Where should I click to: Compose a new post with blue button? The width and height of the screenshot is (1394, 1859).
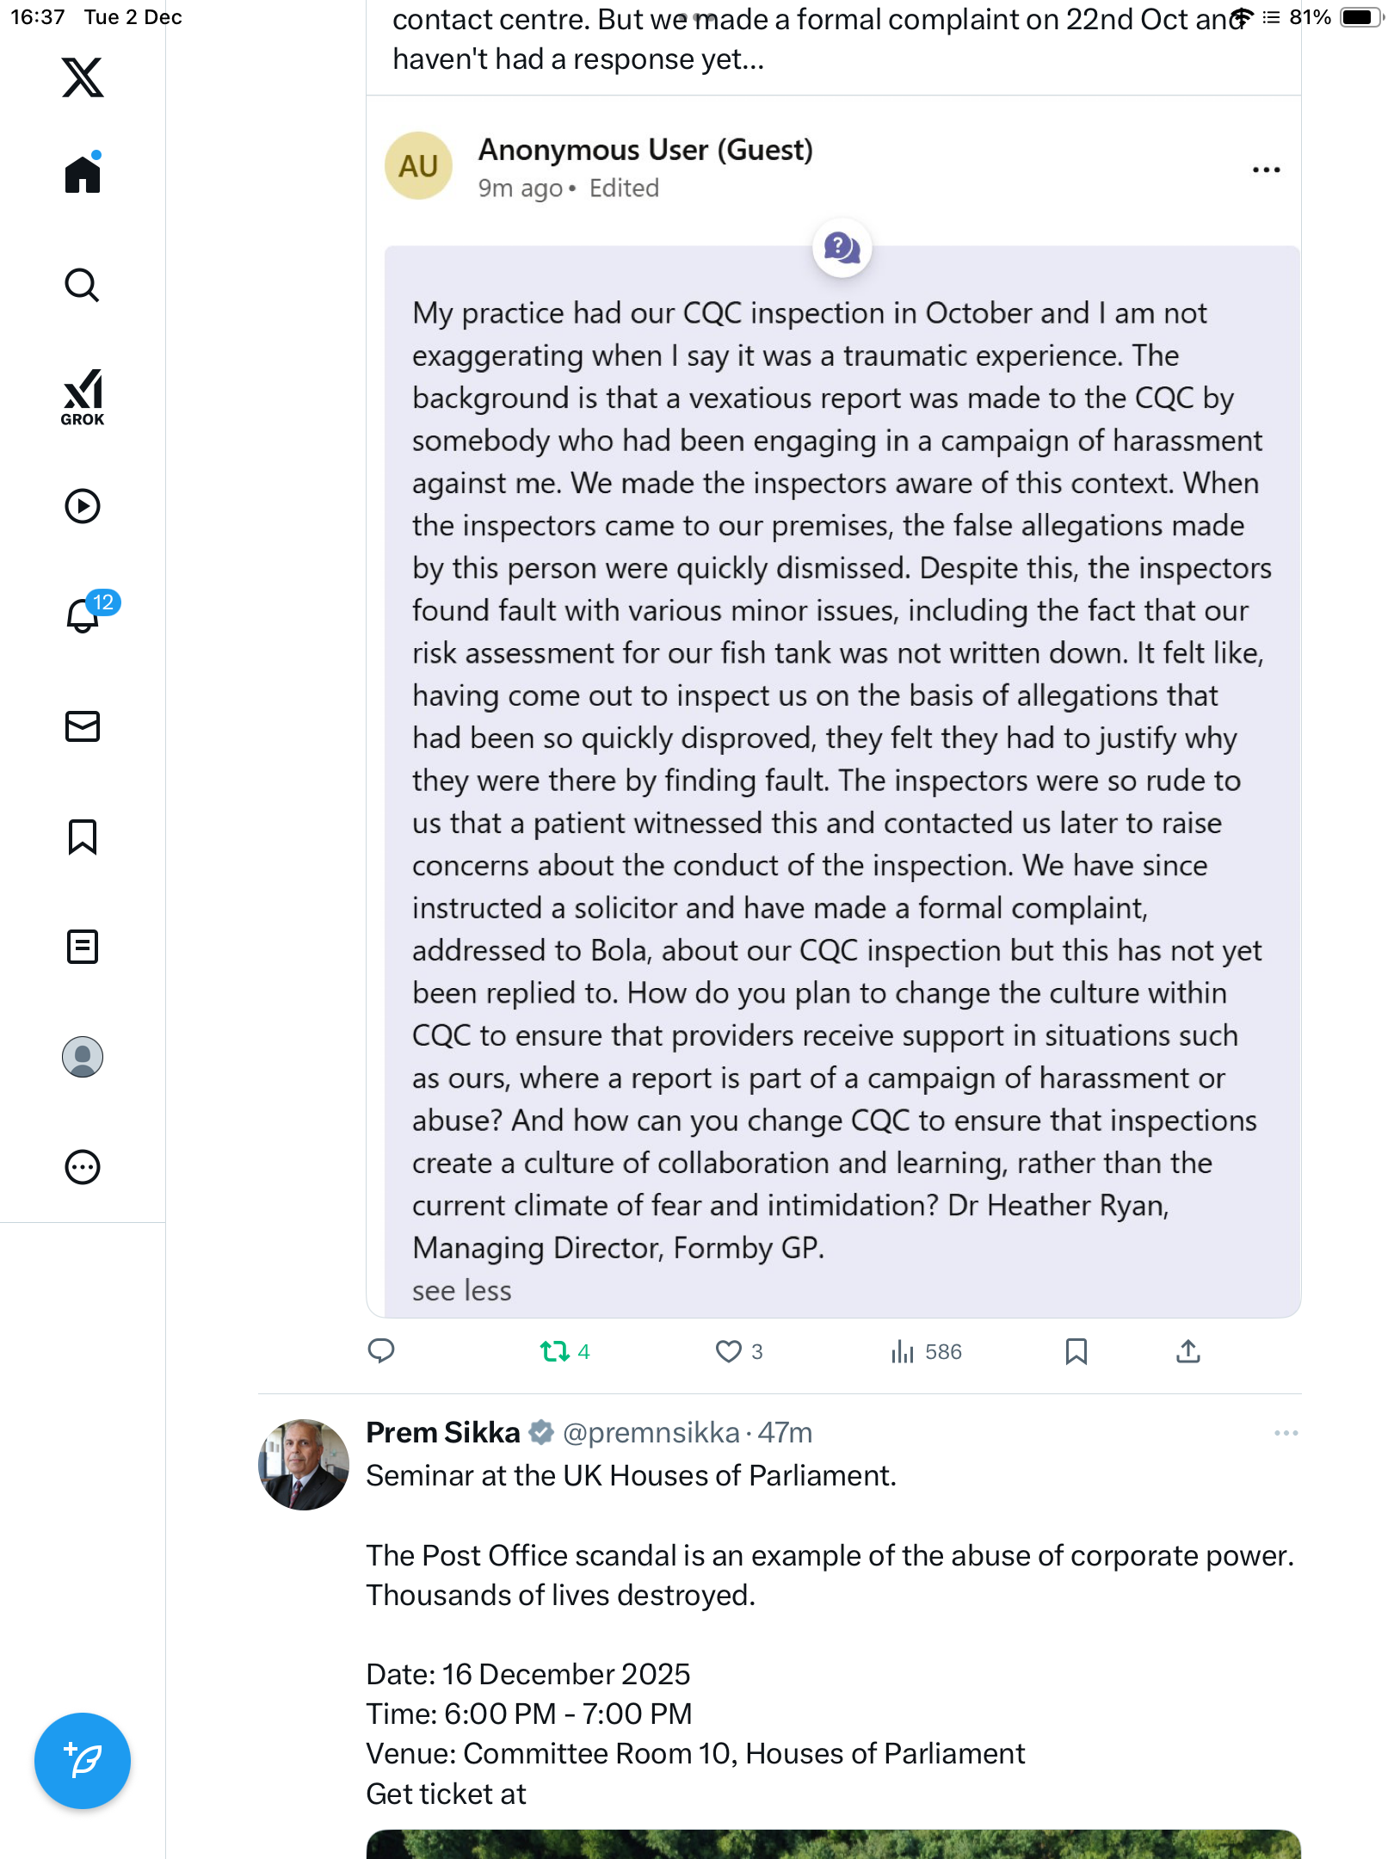click(x=83, y=1761)
